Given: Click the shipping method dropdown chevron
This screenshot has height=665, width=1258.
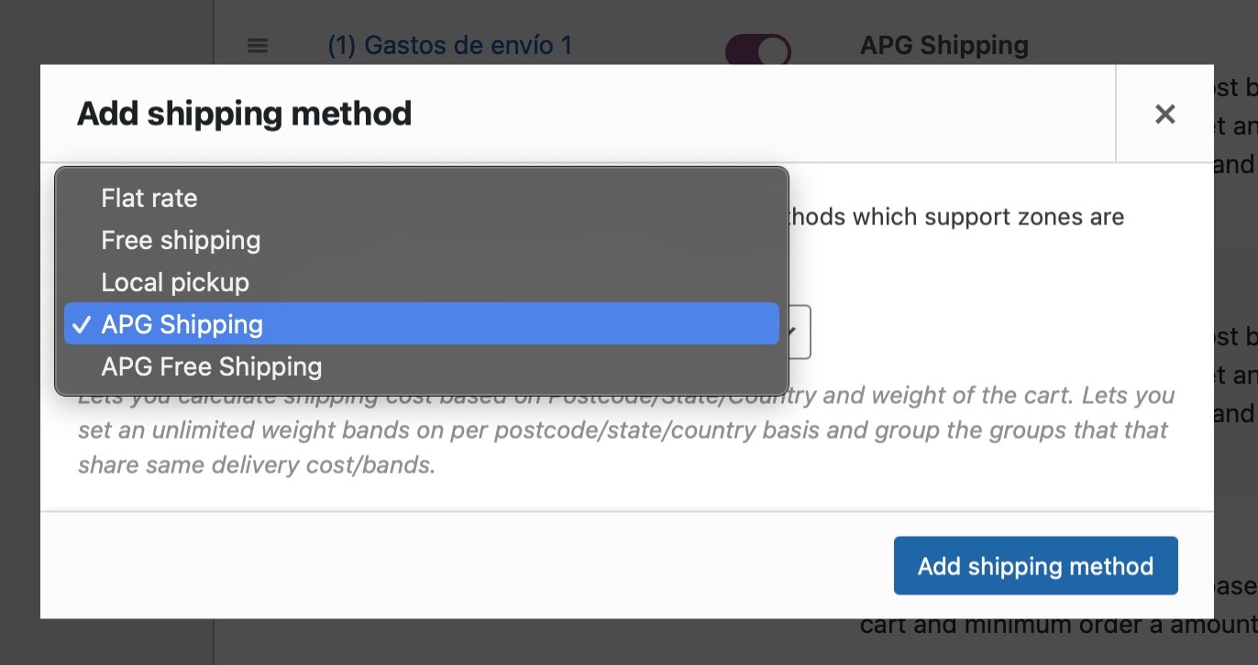Looking at the screenshot, I should coord(792,332).
